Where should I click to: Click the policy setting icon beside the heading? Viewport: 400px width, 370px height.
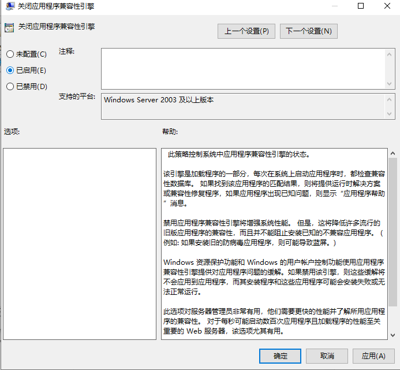tap(9, 28)
